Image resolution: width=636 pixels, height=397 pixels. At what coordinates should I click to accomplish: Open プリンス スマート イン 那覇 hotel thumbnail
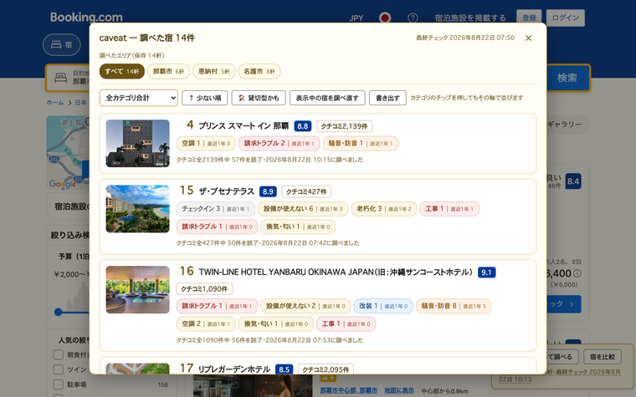(x=137, y=144)
